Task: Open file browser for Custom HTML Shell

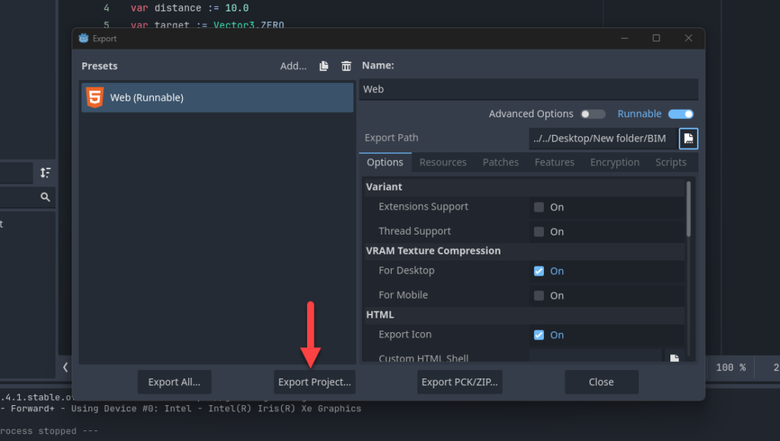Action: (x=674, y=358)
